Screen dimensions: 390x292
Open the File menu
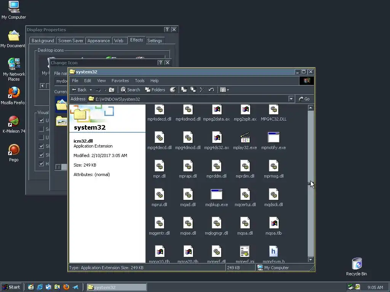pyautogui.click(x=75, y=81)
